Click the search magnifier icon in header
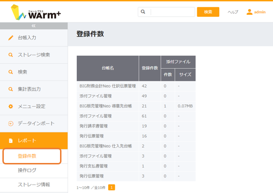Image resolution: width=273 pixels, height=193 pixels. point(143,11)
